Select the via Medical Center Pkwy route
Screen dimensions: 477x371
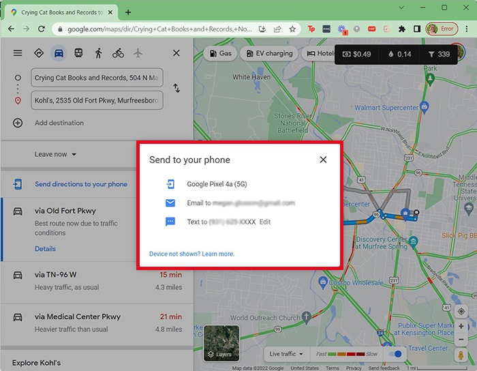97,323
